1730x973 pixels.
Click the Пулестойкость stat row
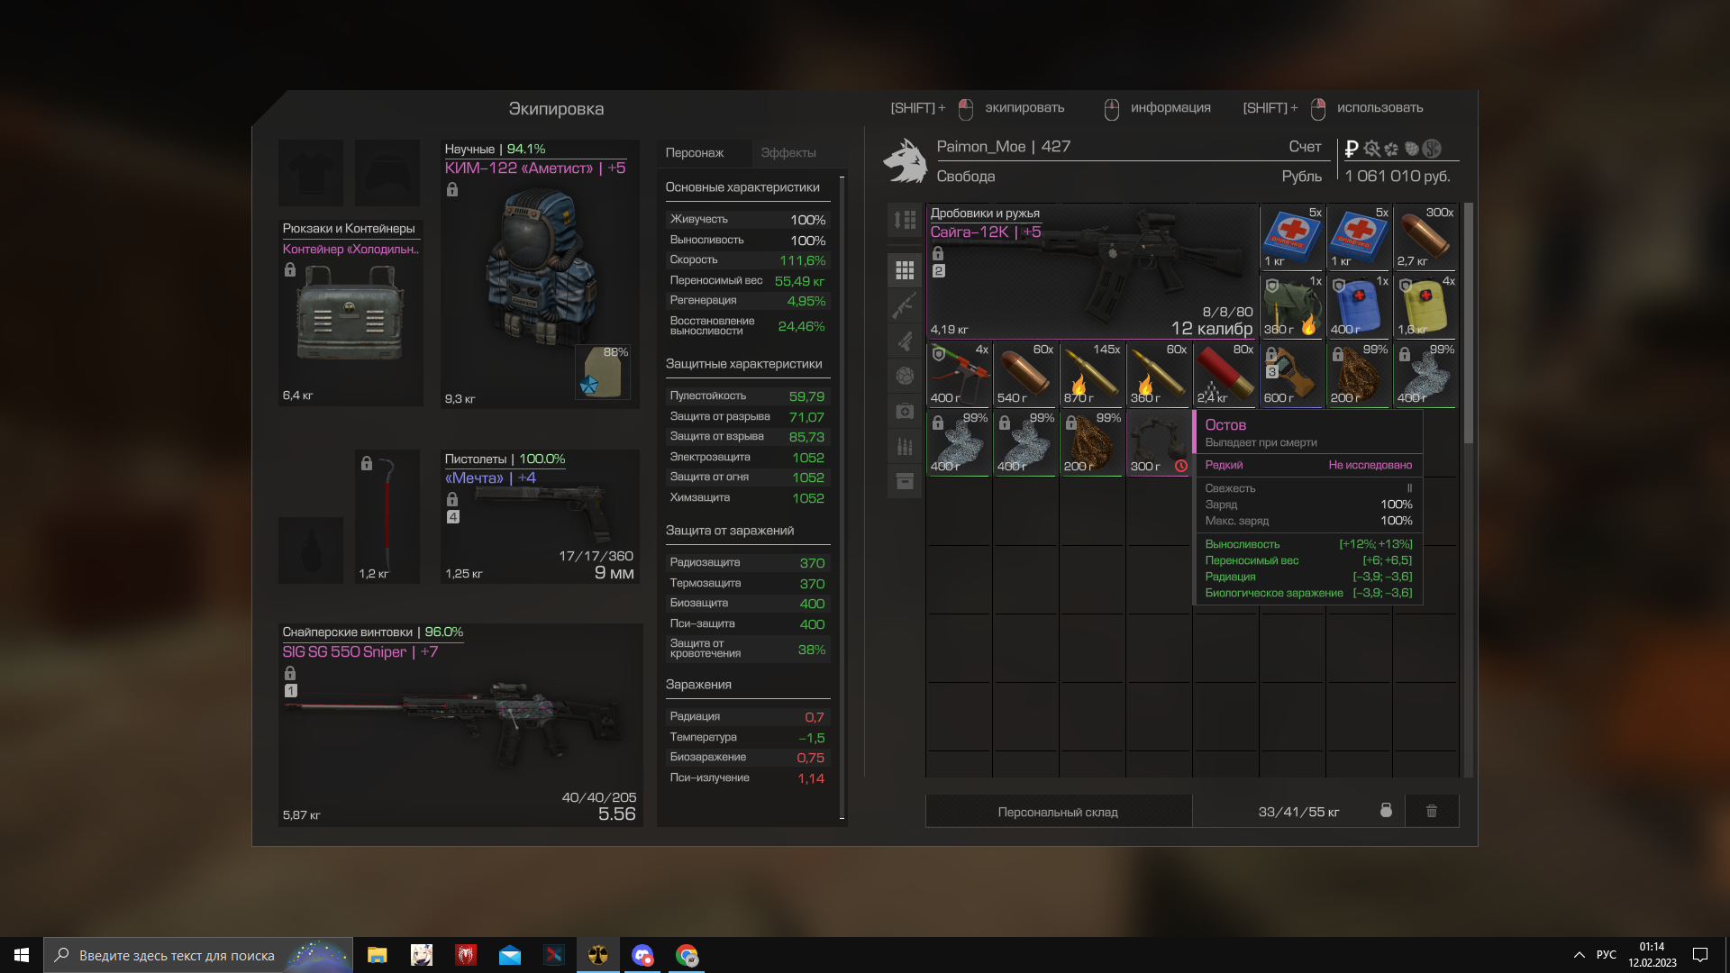747,396
